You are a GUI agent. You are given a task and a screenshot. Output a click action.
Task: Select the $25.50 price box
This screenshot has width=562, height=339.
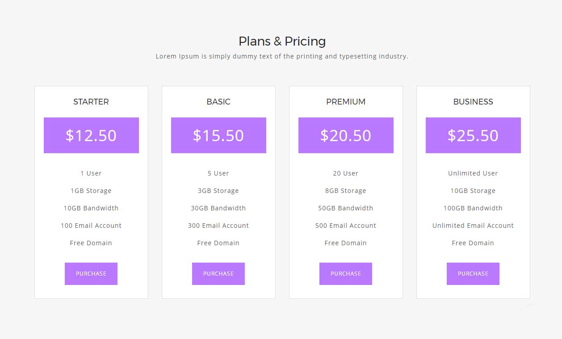(x=473, y=135)
